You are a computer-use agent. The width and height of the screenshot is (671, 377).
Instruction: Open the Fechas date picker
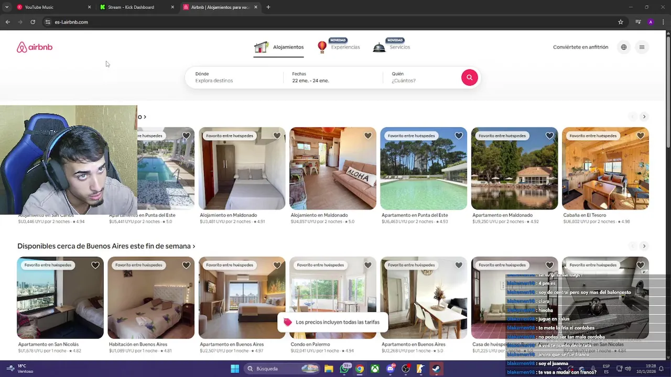click(x=334, y=77)
